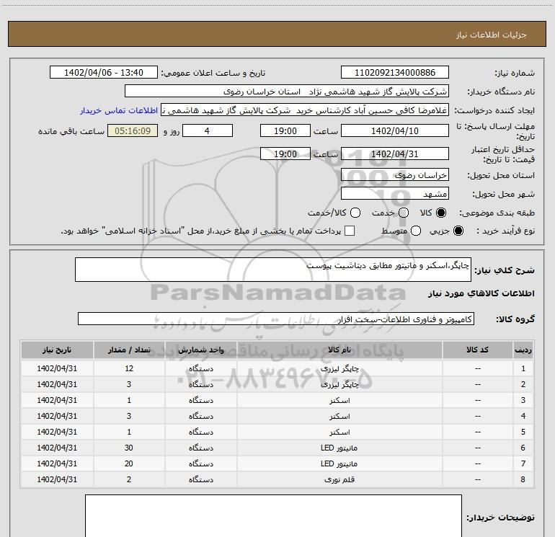Click اسکنر in row 4

click(x=339, y=417)
